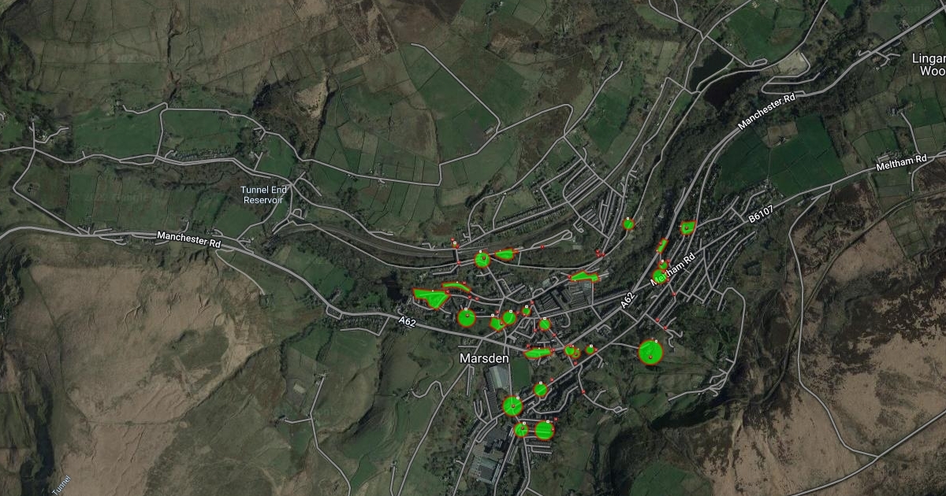Select the curved green strip above the west polygon
Screen dimensions: 946x496
click(x=456, y=287)
